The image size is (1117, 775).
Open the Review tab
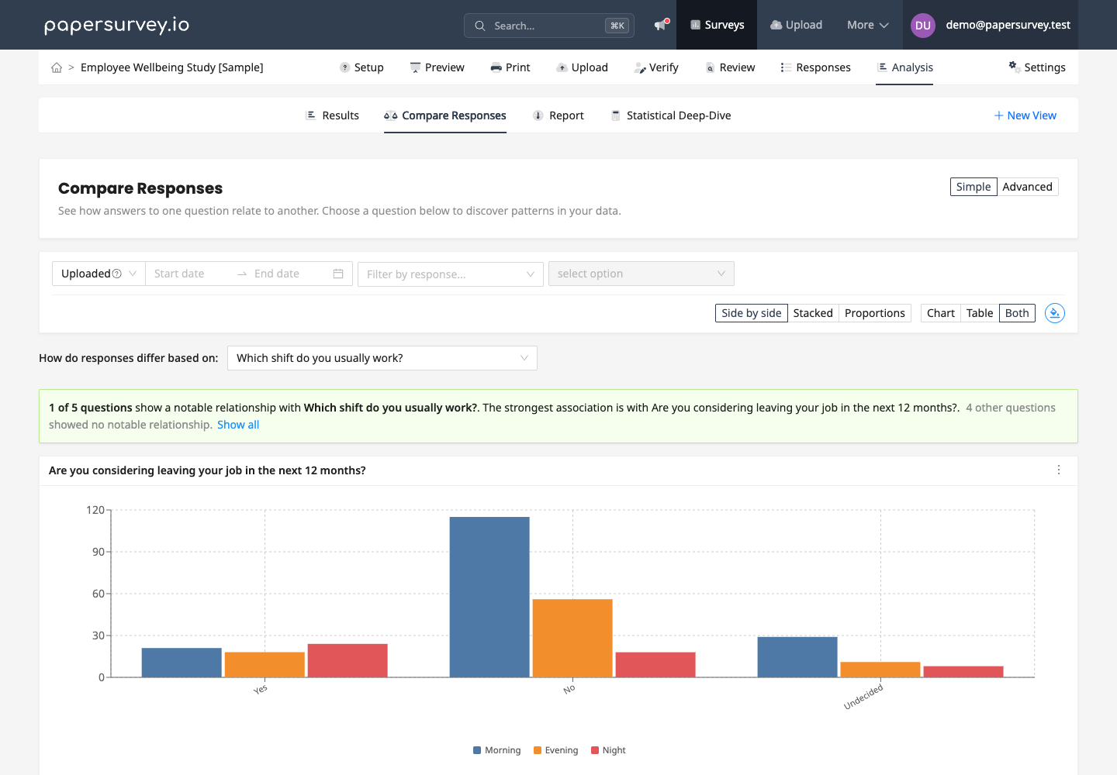coord(730,67)
